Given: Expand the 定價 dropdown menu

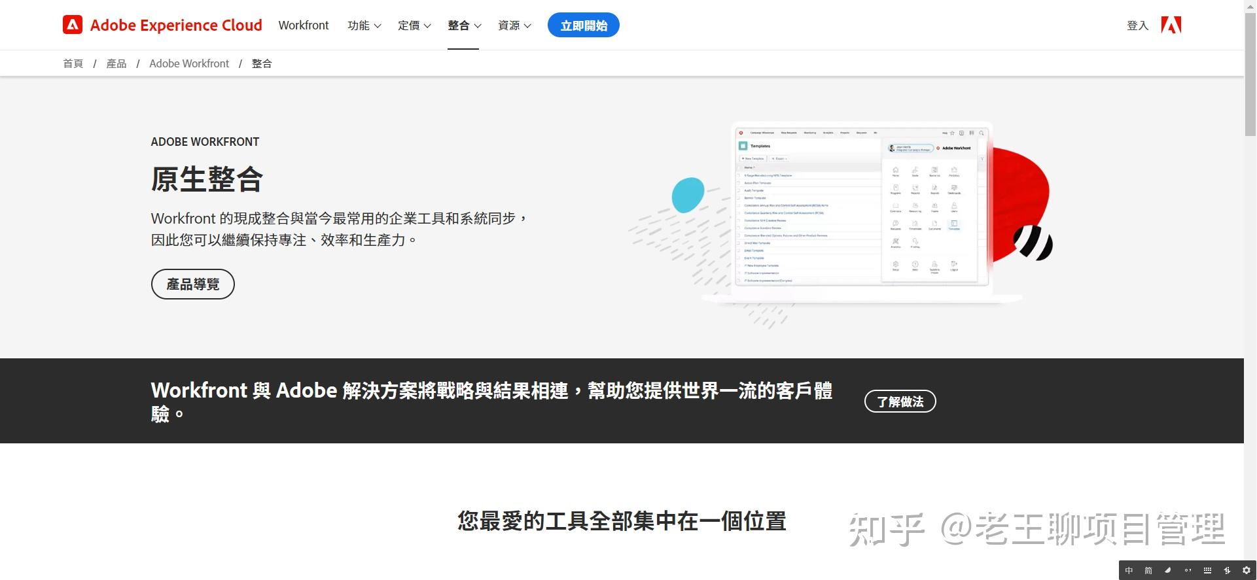Looking at the screenshot, I should click(x=415, y=26).
